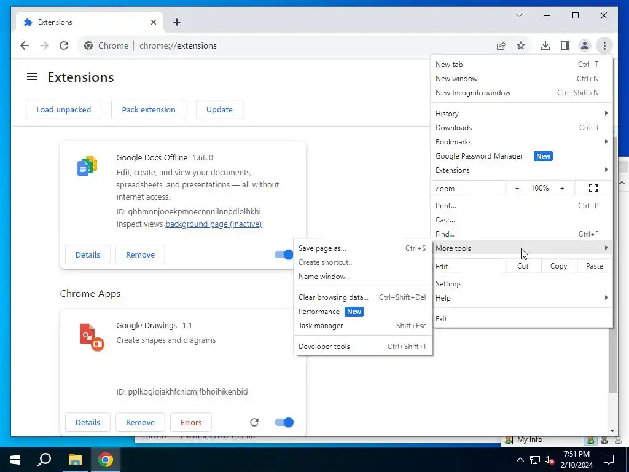Select Print... menu item
629x472 pixels.
click(522, 205)
